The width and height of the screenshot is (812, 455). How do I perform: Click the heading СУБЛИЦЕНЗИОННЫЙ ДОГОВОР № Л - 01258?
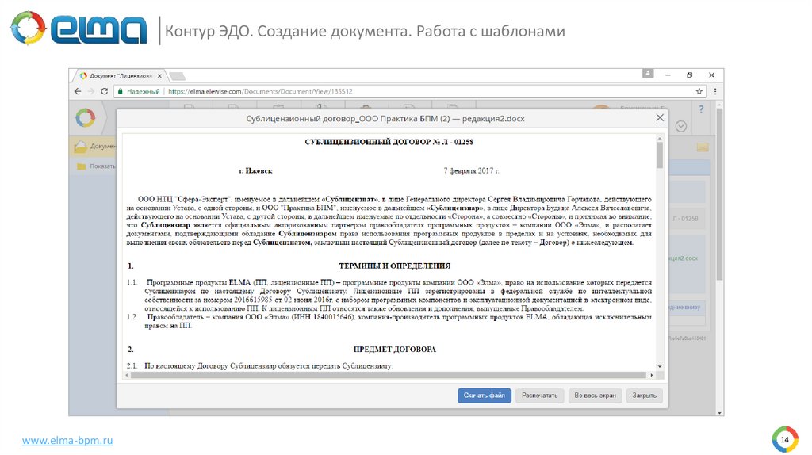click(389, 142)
